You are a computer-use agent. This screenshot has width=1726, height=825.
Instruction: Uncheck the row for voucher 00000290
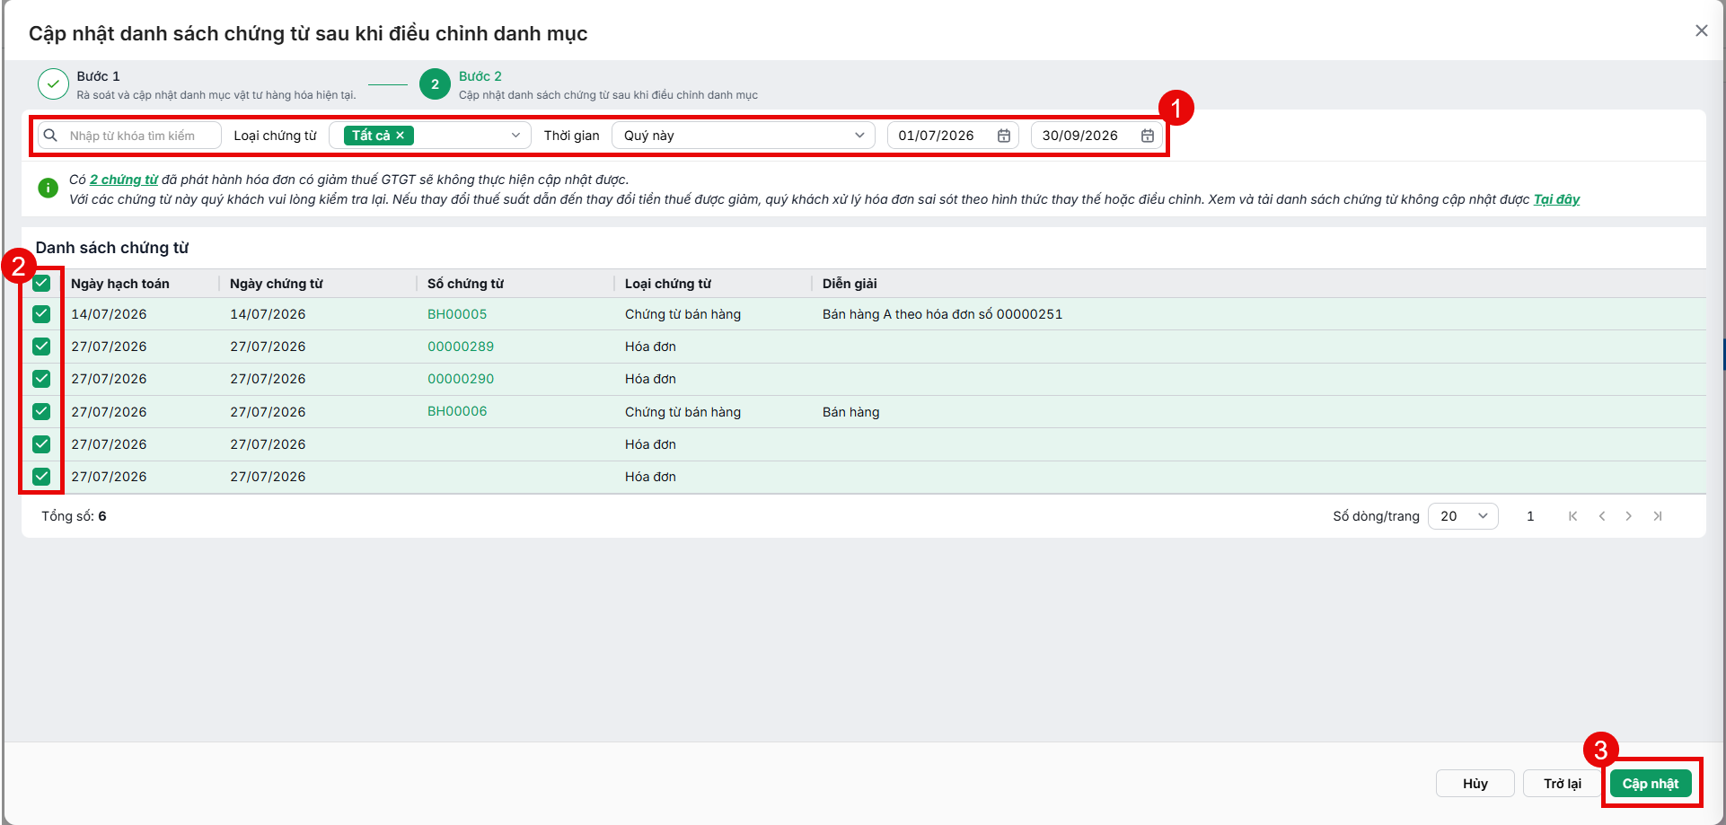pos(41,379)
